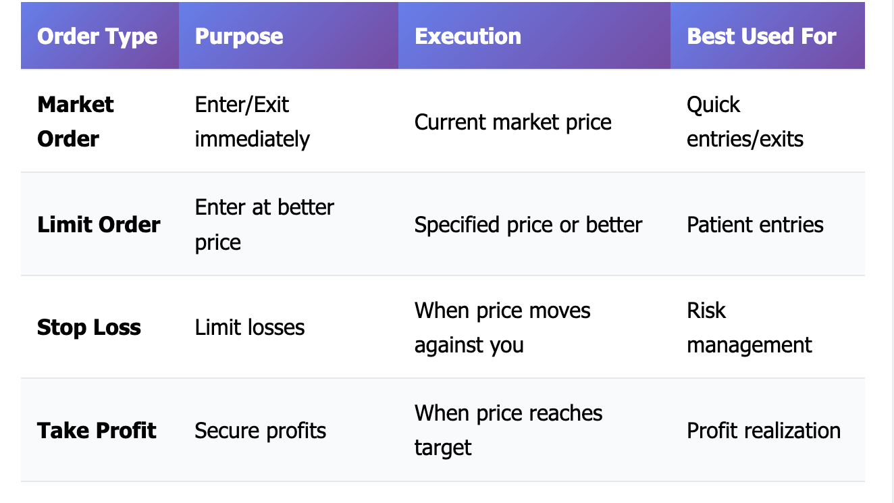Click the Patient entries cell

[756, 225]
